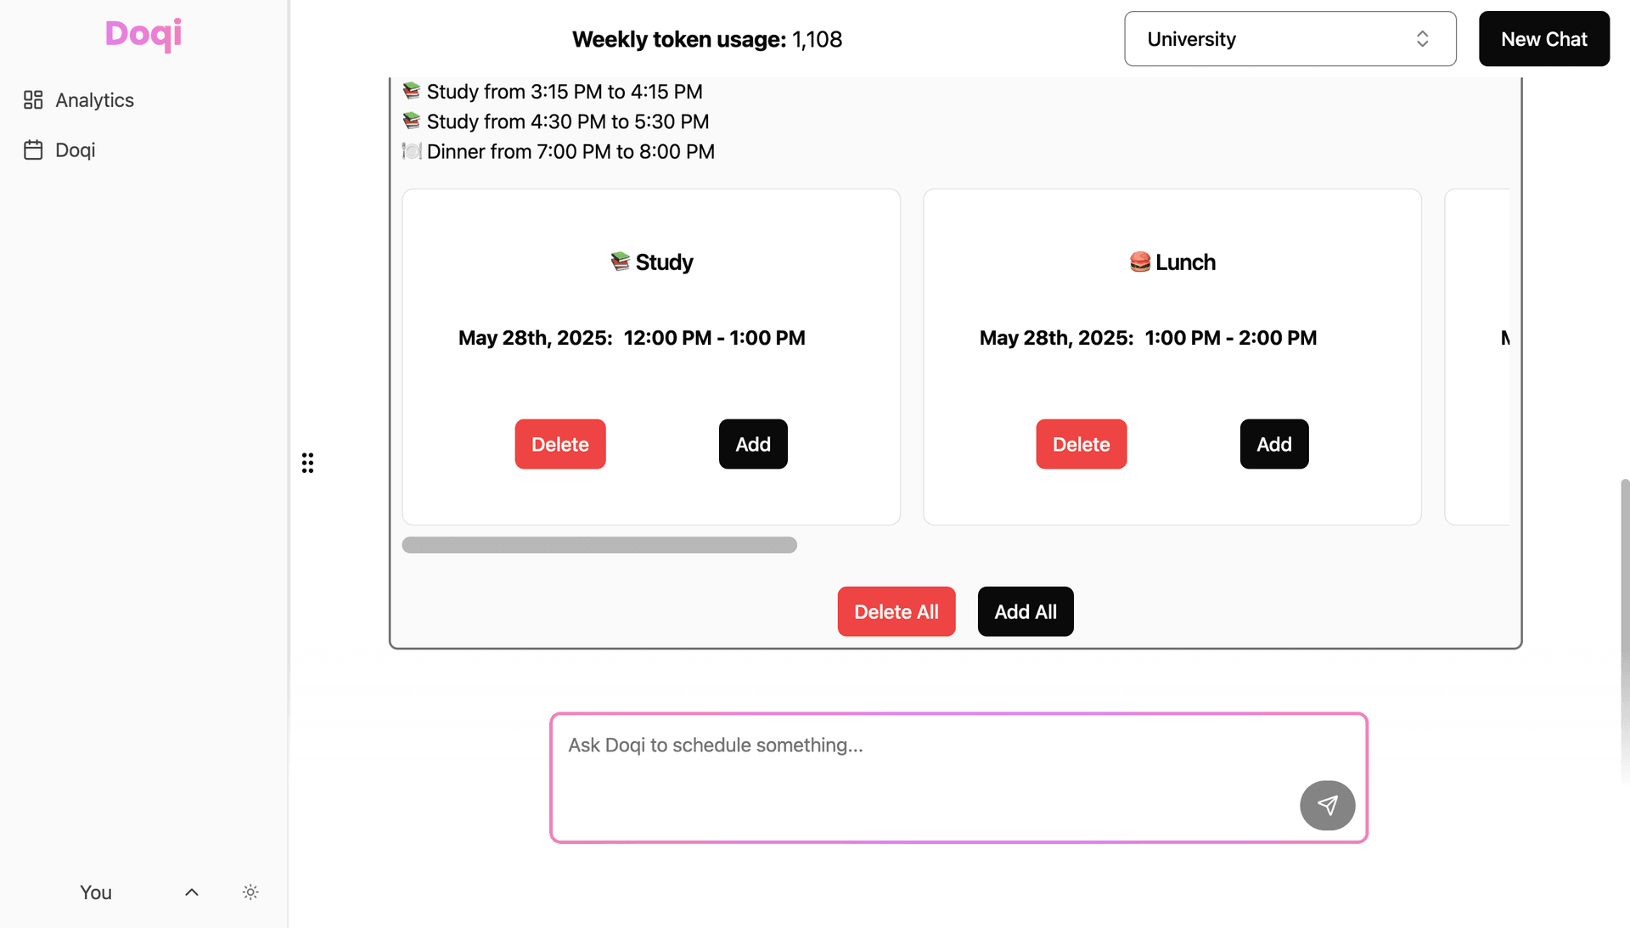Start a New Chat
1630x928 pixels.
click(1543, 39)
